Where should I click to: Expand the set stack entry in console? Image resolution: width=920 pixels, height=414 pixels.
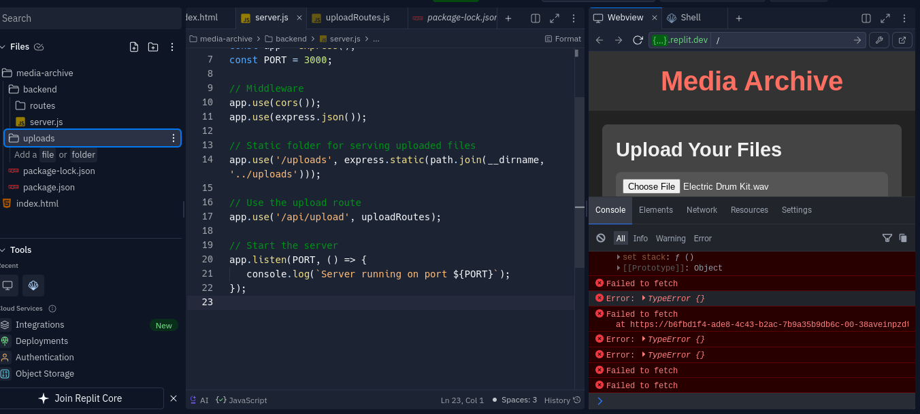click(x=618, y=258)
